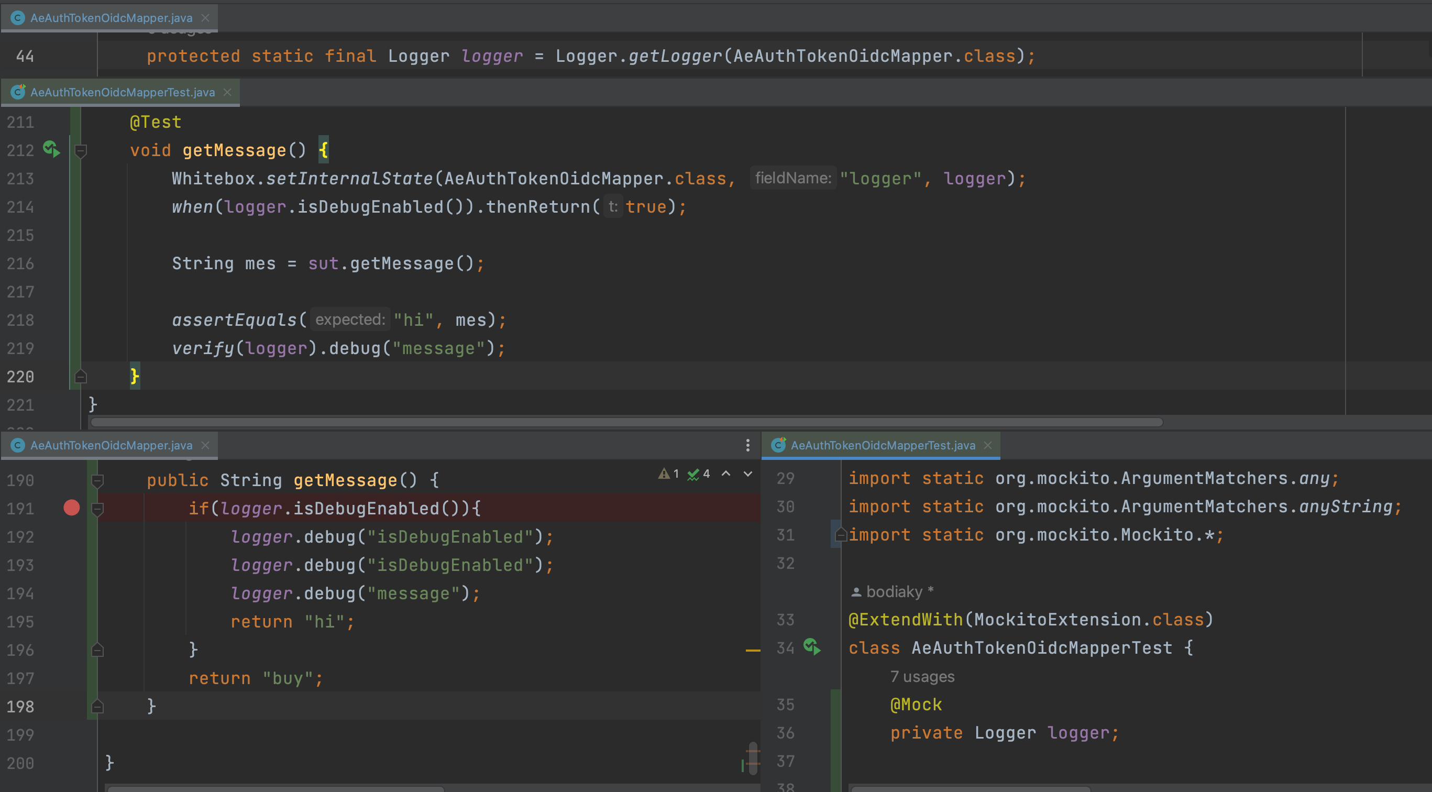Viewport: 1432px width, 792px height.
Task: Collapse the if block fold arrow at line 191
Action: pyautogui.click(x=98, y=508)
